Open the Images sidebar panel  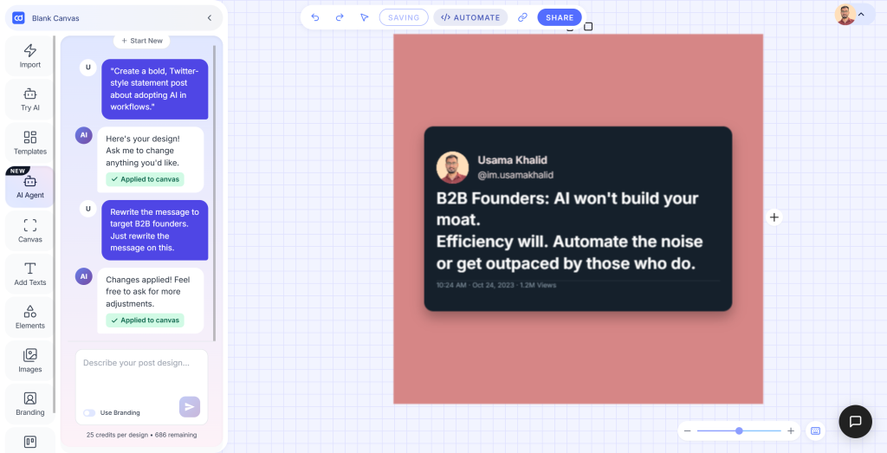30,361
